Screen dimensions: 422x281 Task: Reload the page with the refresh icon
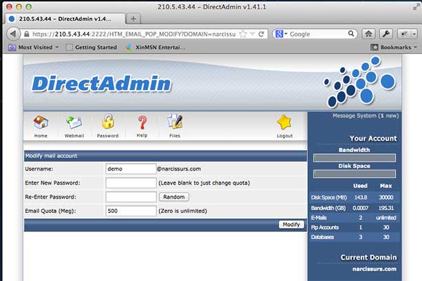pyautogui.click(x=261, y=34)
